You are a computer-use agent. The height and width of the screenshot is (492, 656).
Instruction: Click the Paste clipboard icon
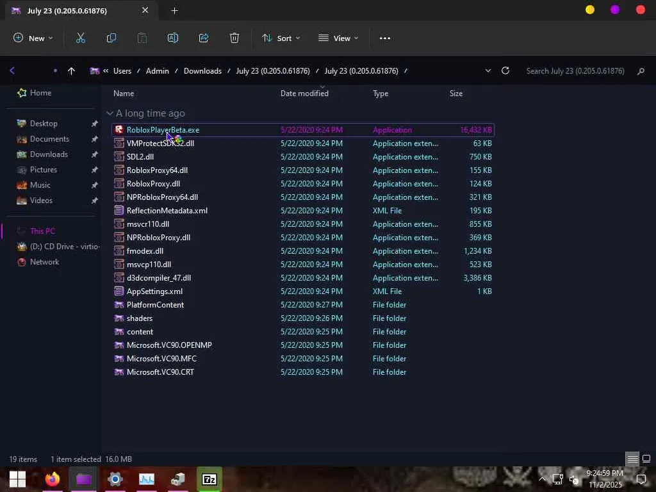click(142, 38)
